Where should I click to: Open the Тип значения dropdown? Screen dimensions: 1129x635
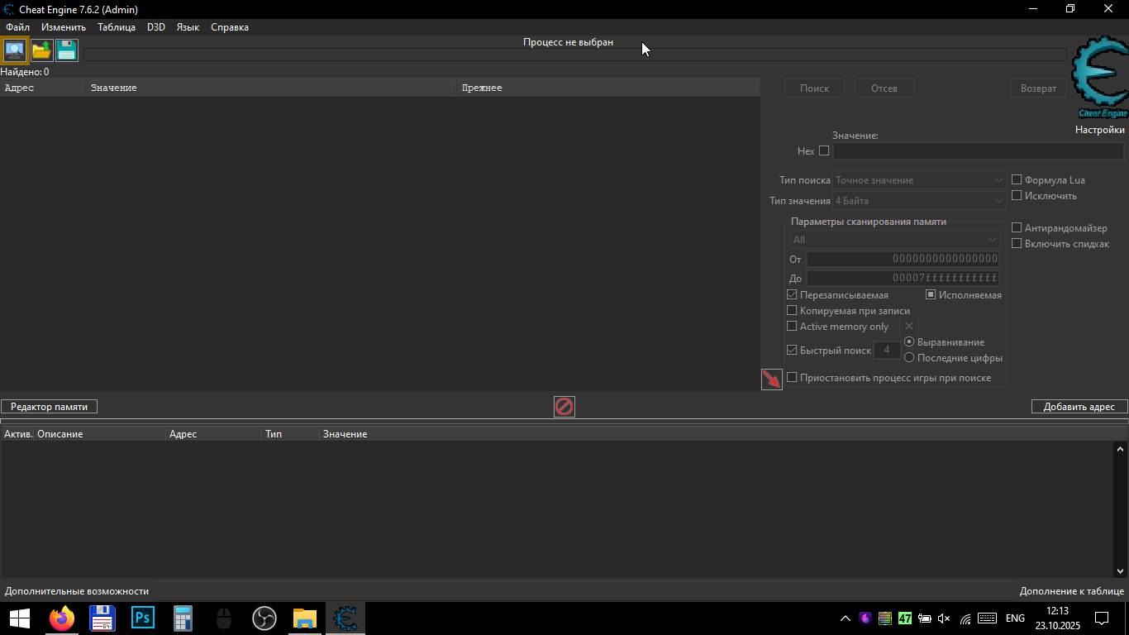click(x=919, y=201)
